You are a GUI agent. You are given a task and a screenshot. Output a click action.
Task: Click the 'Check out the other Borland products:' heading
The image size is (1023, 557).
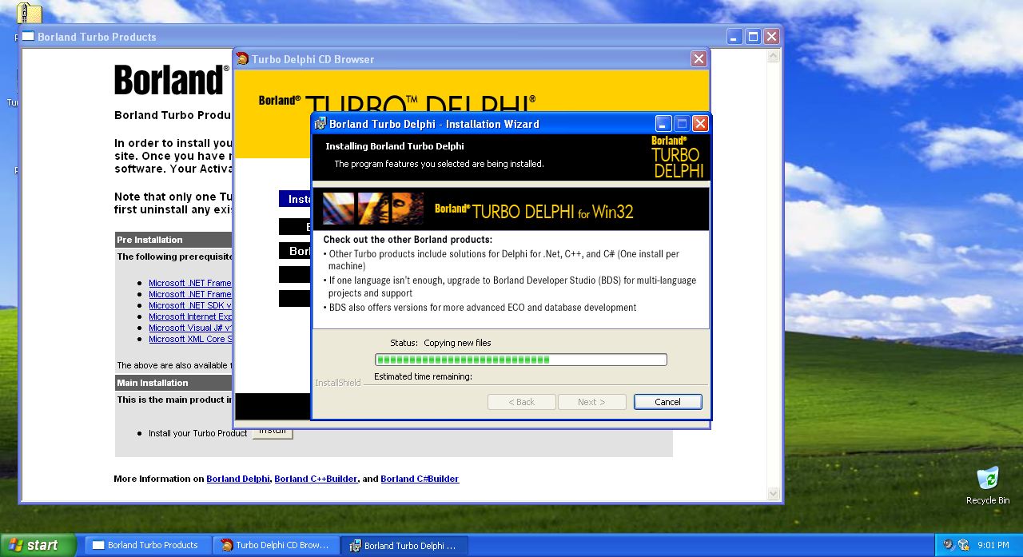coord(408,240)
